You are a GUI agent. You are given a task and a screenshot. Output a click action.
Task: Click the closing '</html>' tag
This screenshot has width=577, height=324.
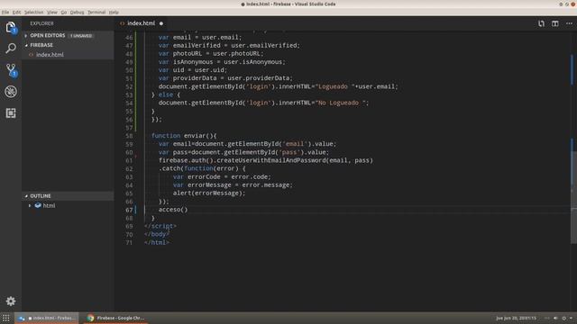coord(157,242)
